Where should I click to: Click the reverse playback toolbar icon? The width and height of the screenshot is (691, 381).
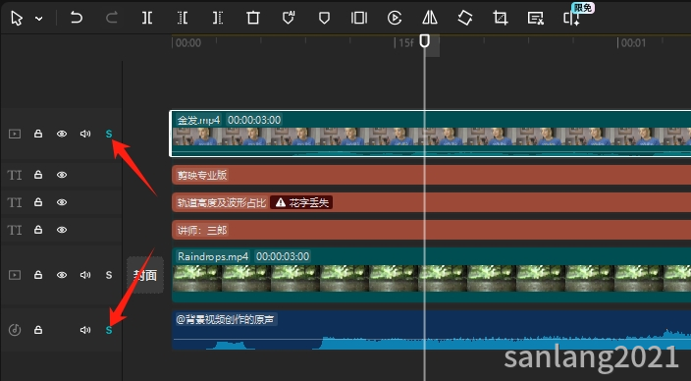394,18
